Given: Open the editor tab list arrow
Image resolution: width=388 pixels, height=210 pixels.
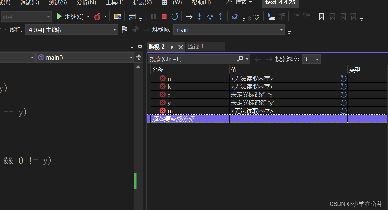Looking at the screenshot, I should (132, 47).
